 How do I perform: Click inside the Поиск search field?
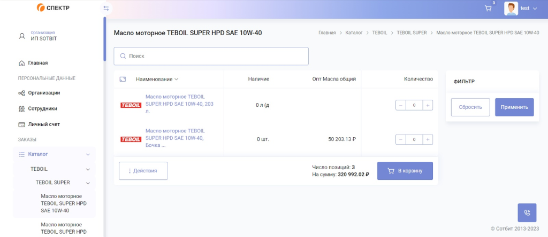pos(211,56)
